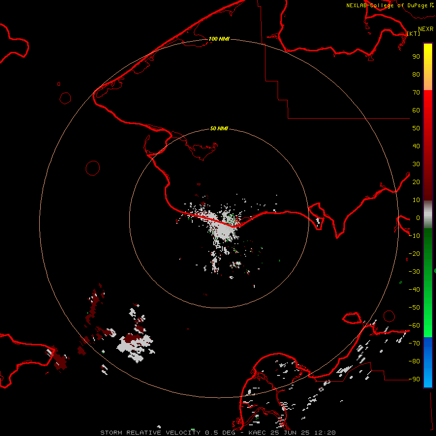Click the -30 value on the velocity scale
The height and width of the screenshot is (436, 436).
coord(414,272)
